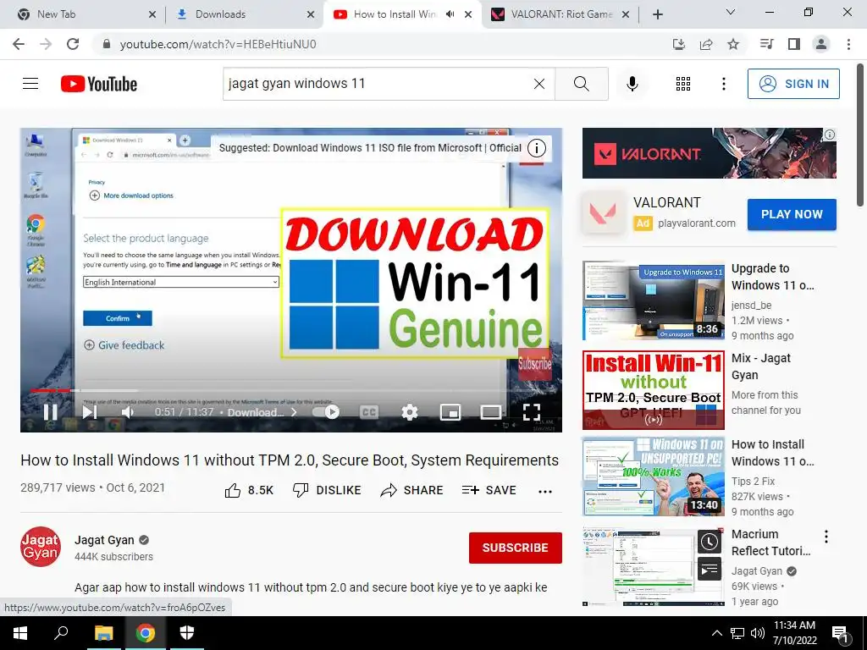Sign in to YouTube
Viewport: 867px width, 650px height.
[793, 84]
